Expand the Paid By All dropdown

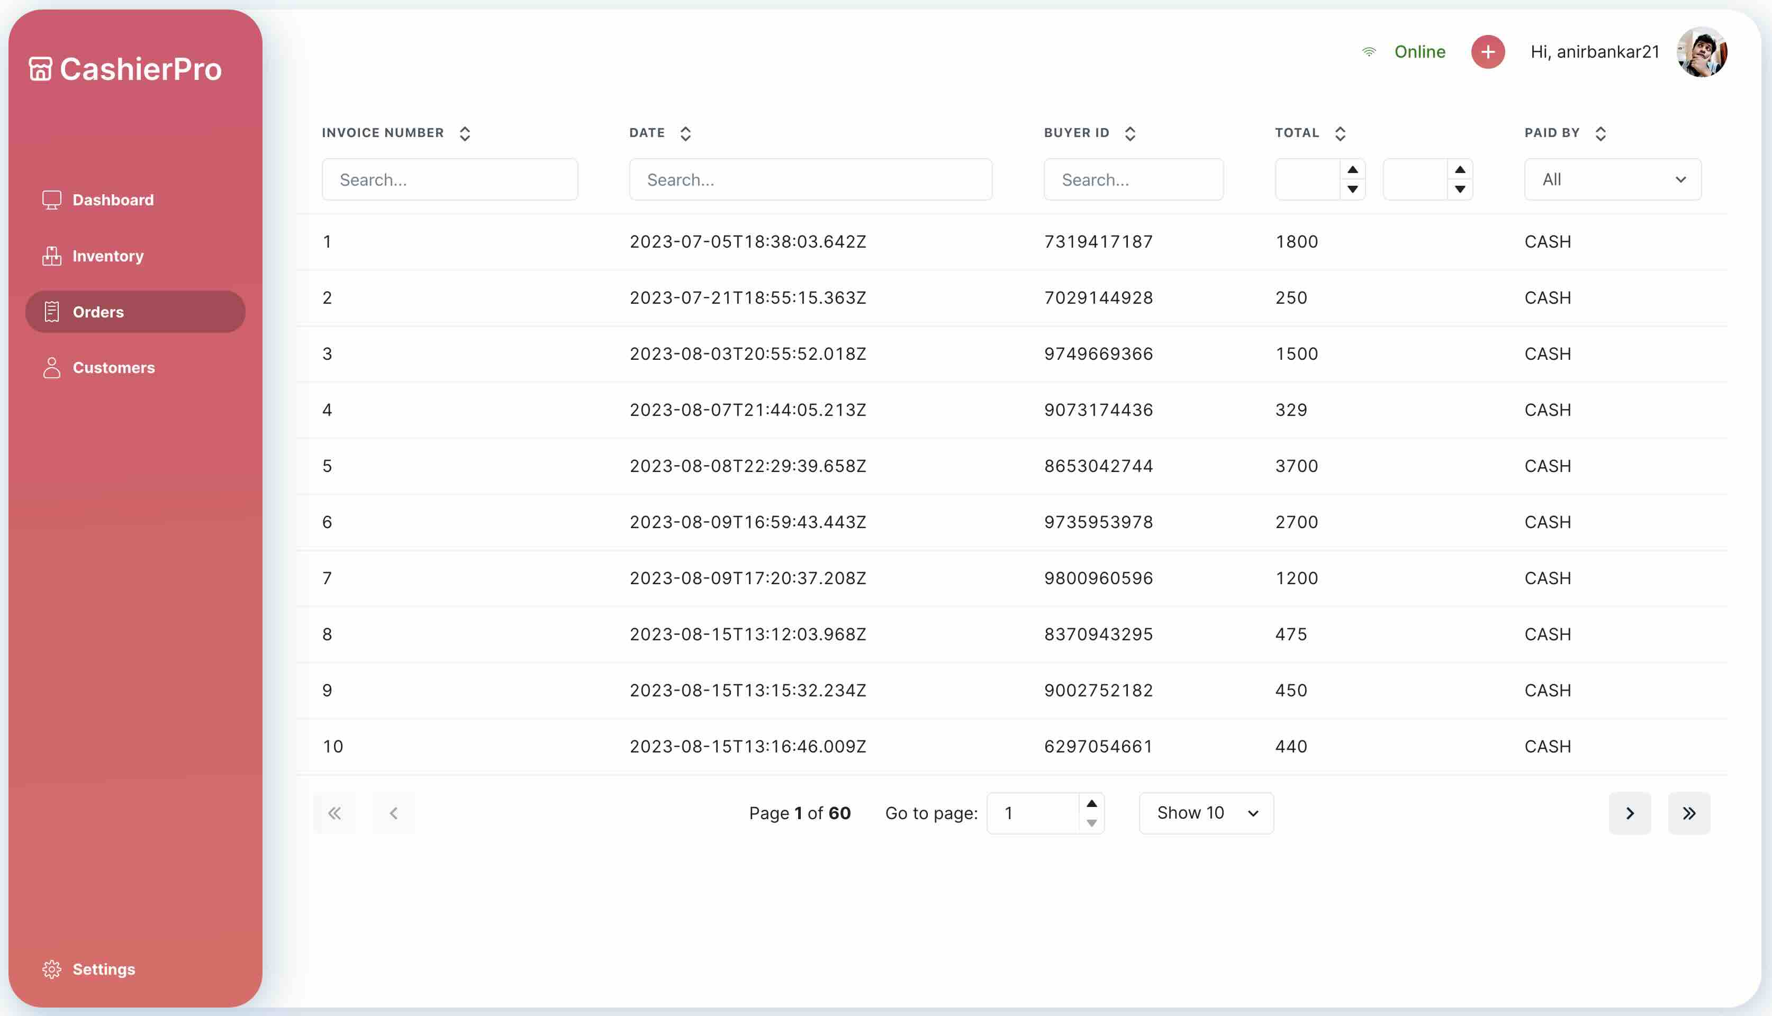tap(1612, 179)
